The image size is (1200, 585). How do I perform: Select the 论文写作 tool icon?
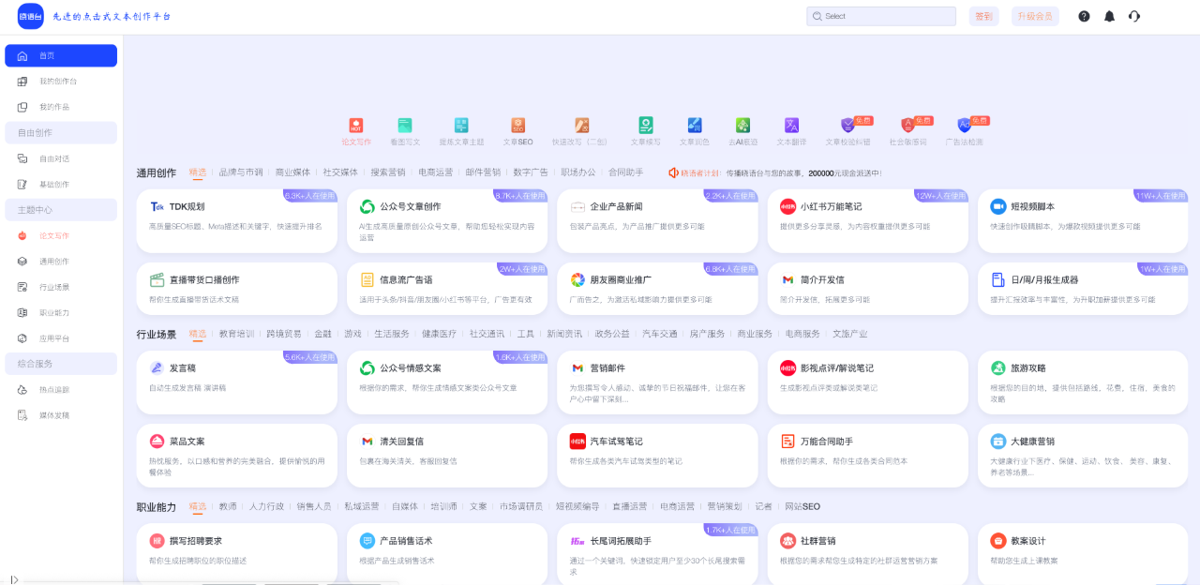356,127
